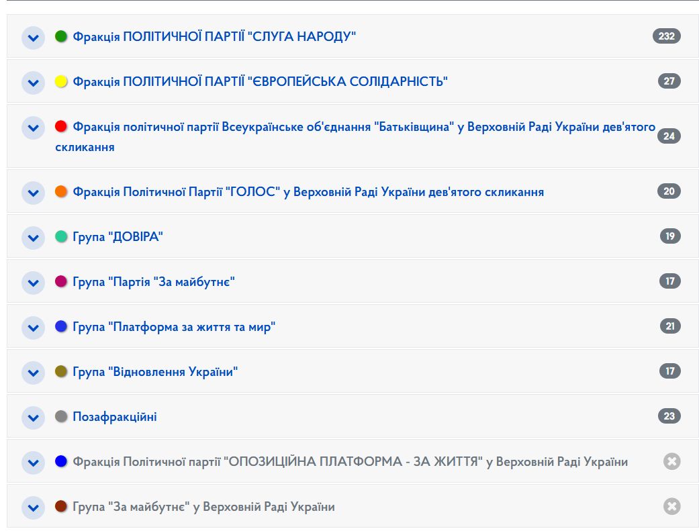Click the yellow dot for Європейська Солідарність
699x531 pixels.
coord(61,81)
